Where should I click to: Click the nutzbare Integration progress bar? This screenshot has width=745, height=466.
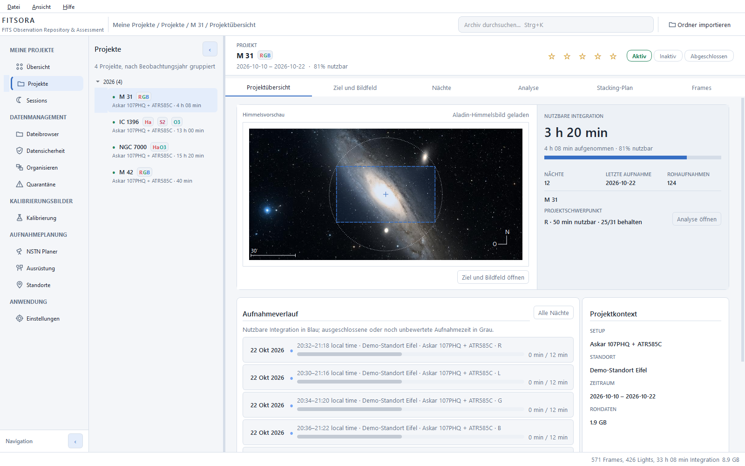pyautogui.click(x=633, y=158)
